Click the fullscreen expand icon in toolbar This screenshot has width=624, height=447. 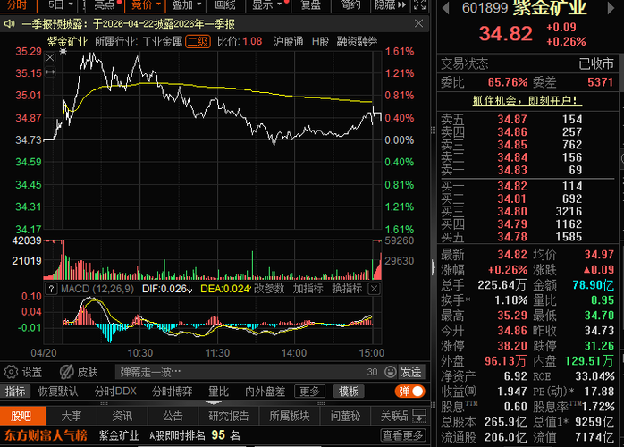pos(419,4)
